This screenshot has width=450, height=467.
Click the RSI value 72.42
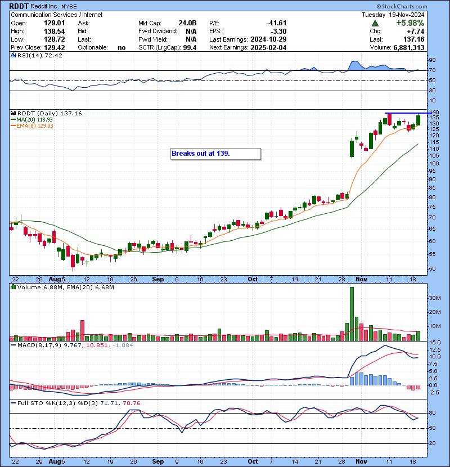coord(53,55)
